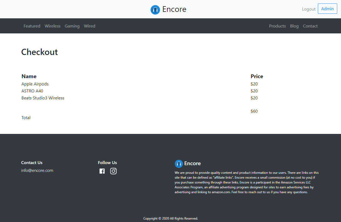Screen dimensions: 341x222
Task: Click the $20 price for Beats Studio3 Wireless
Action: tap(254, 98)
